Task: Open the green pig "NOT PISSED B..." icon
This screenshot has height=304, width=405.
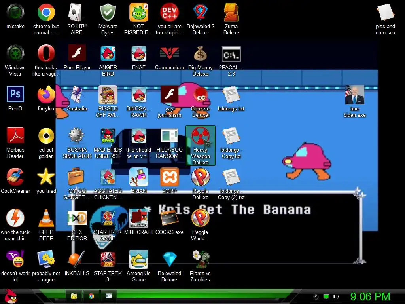Action: pyautogui.click(x=139, y=12)
